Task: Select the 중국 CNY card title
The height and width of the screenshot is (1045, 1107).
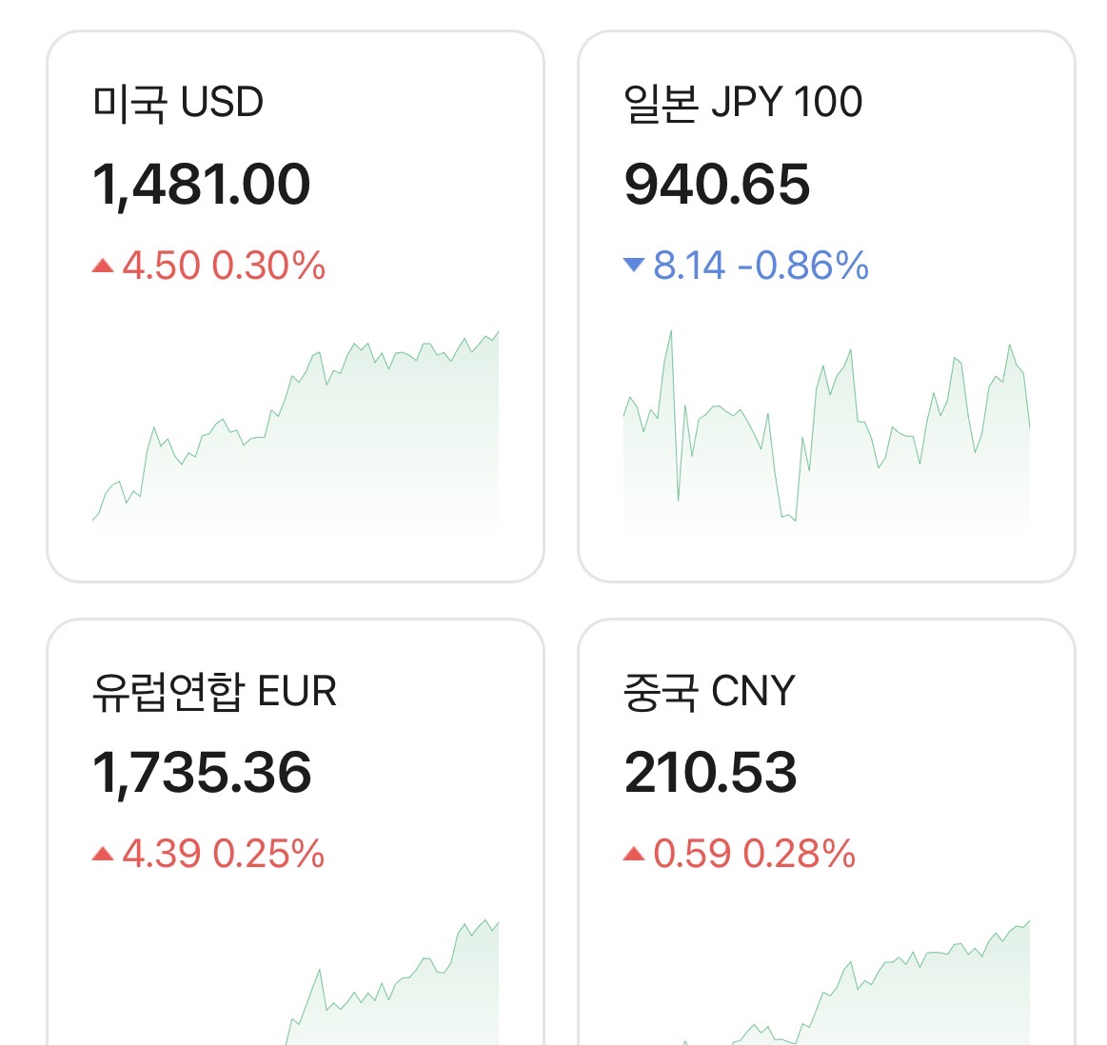Action: [x=709, y=691]
